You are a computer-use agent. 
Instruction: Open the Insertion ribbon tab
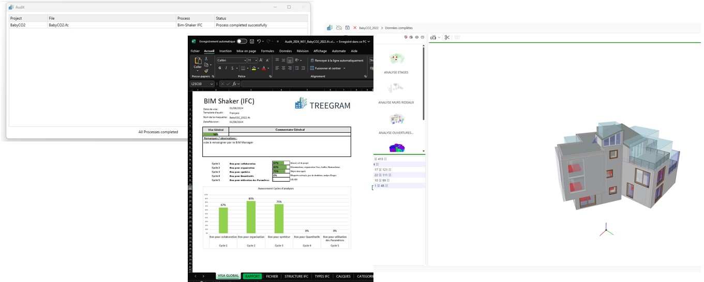(x=225, y=51)
